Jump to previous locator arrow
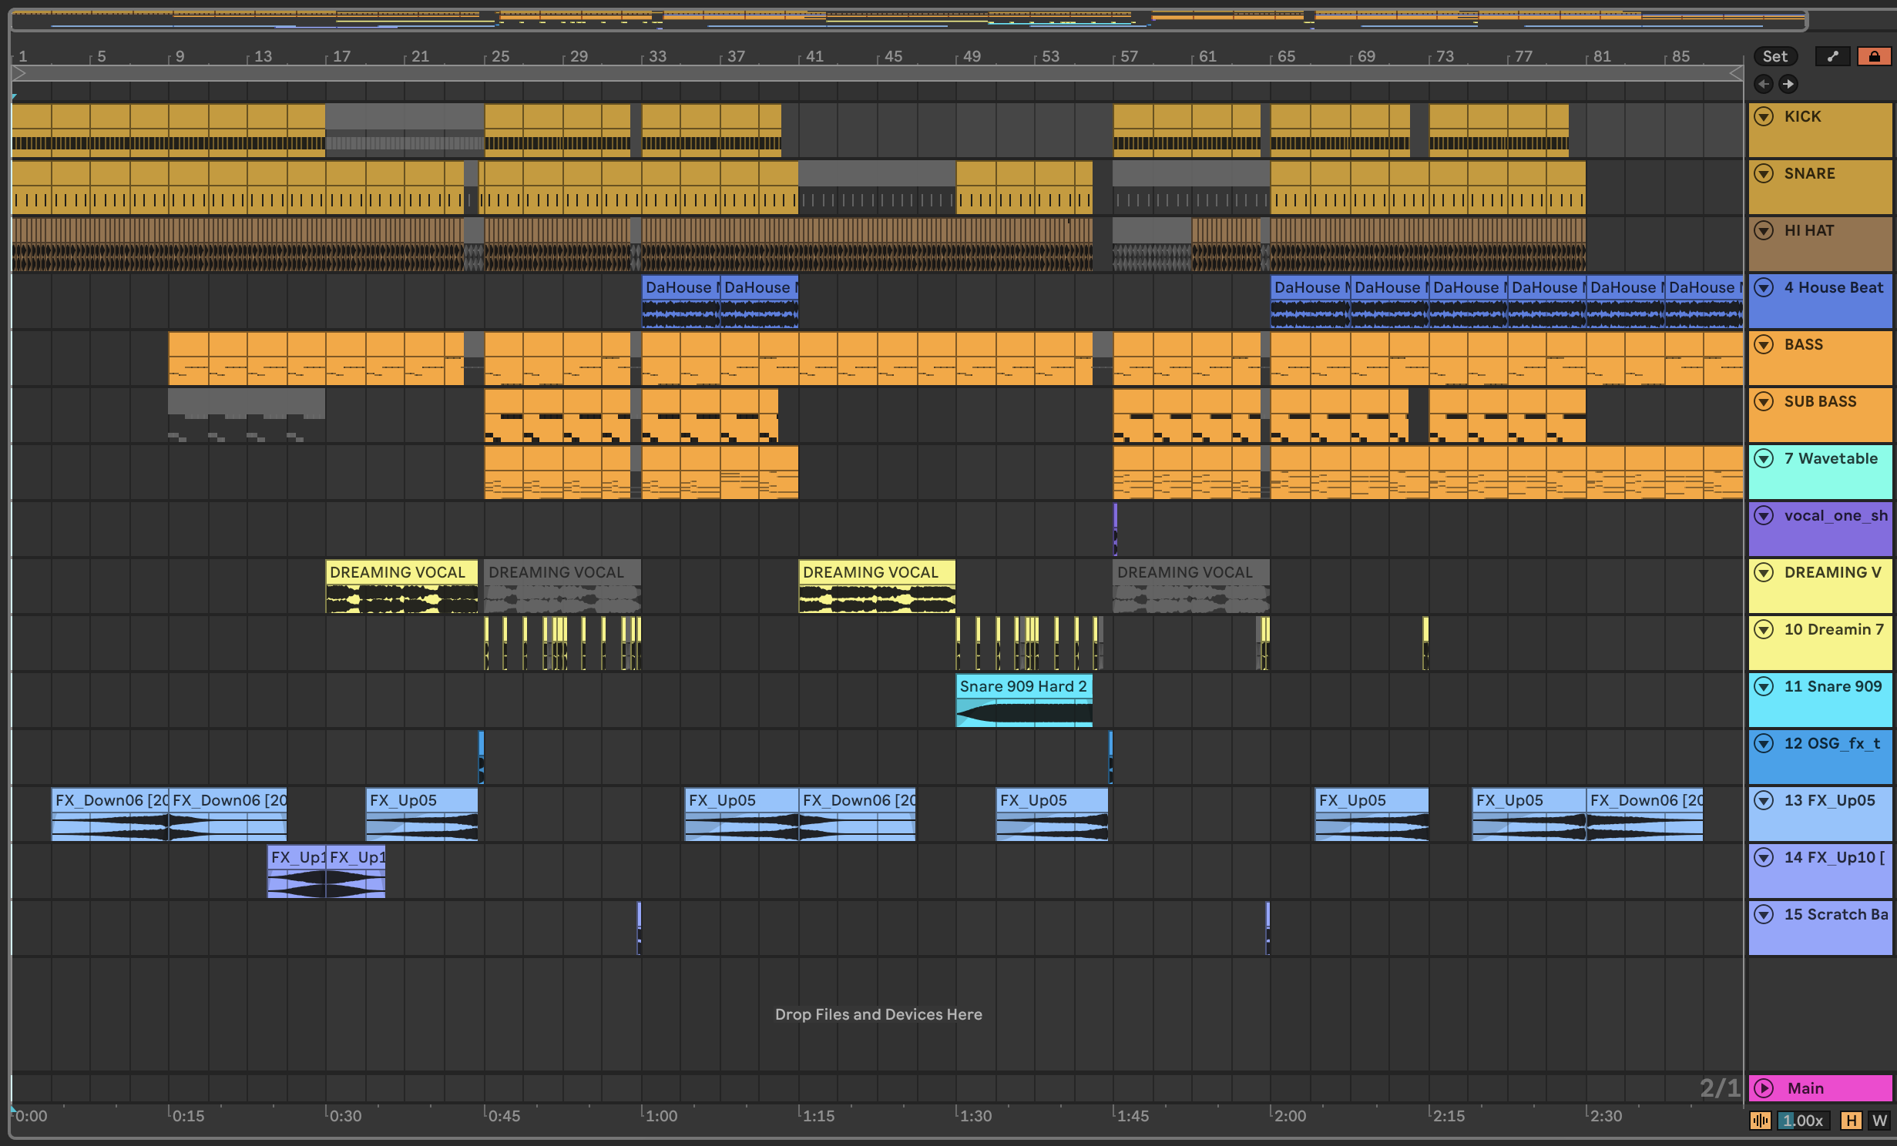 pyautogui.click(x=1763, y=84)
